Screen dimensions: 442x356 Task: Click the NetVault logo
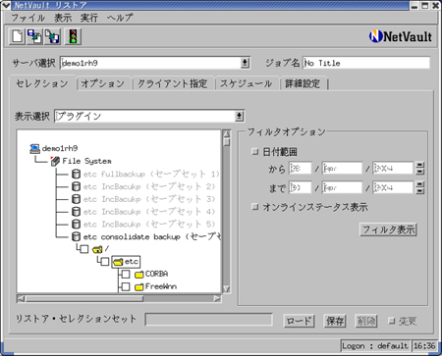pos(401,36)
